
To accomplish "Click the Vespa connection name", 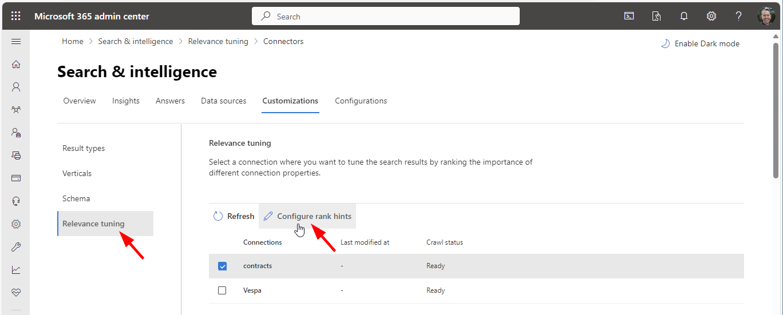I will coord(252,290).
